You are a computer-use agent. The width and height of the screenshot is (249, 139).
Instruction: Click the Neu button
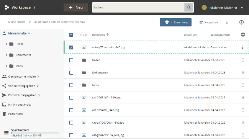[x=76, y=7]
